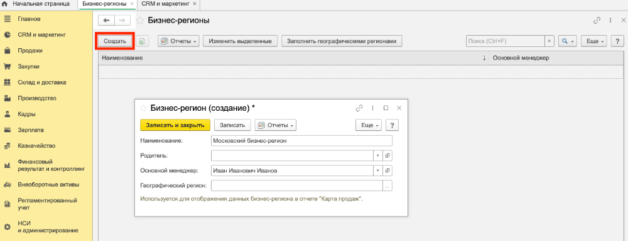Expand the search magnifier dropdown
Image resolution: width=628 pixels, height=241 pixels.
point(568,41)
